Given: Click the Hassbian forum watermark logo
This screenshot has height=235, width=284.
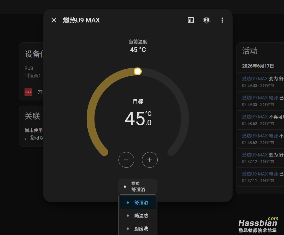Looking at the screenshot, I should (258, 225).
